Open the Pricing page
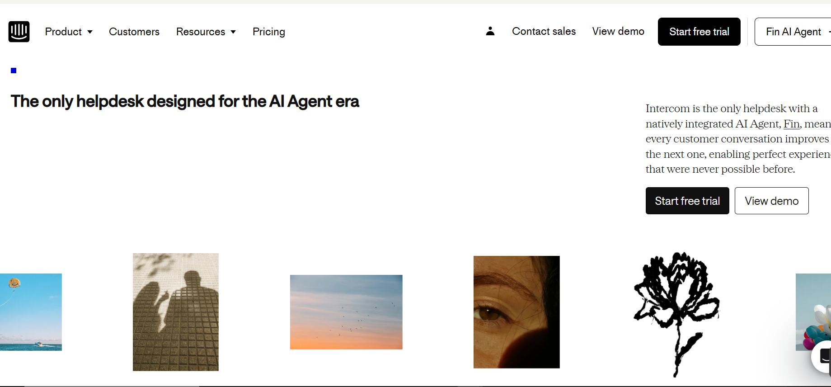This screenshot has width=831, height=387. [x=269, y=32]
